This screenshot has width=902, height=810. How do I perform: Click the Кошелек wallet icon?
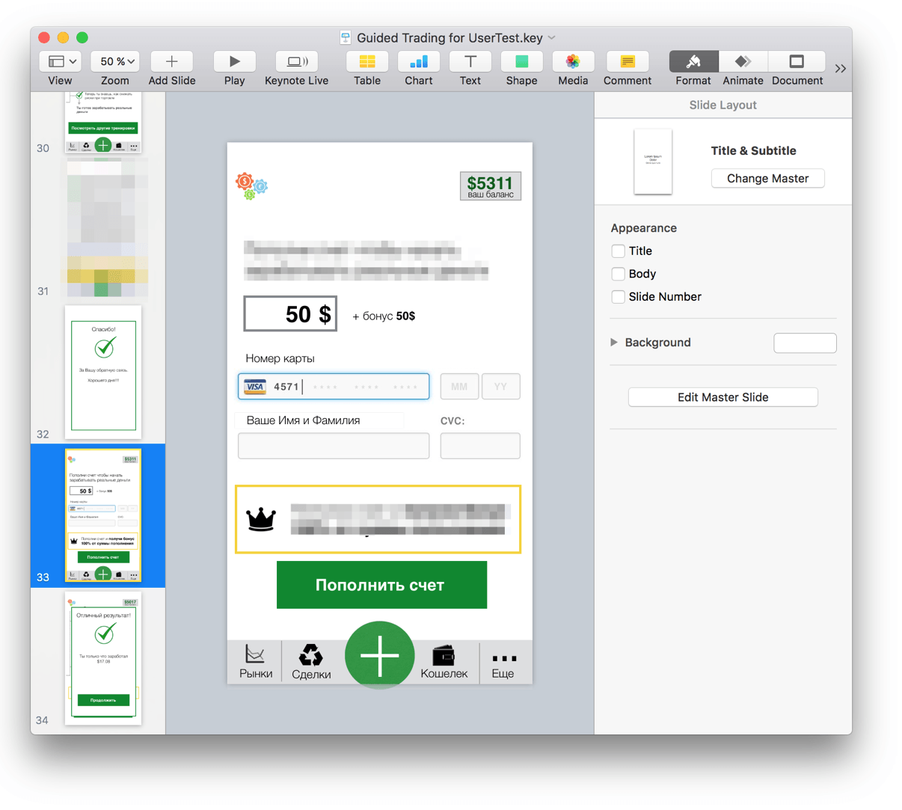point(444,655)
